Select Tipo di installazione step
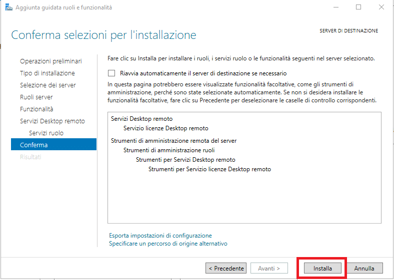 tap(47, 73)
